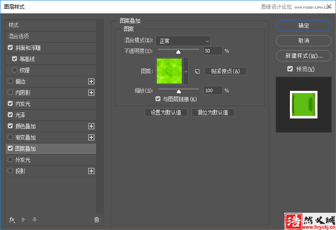Select the 混合选项 row
This screenshot has height=230, width=336.
51,37
